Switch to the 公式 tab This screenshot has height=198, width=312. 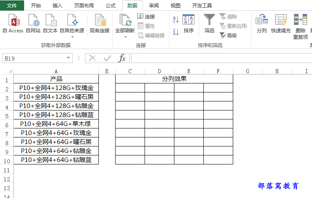point(111,6)
